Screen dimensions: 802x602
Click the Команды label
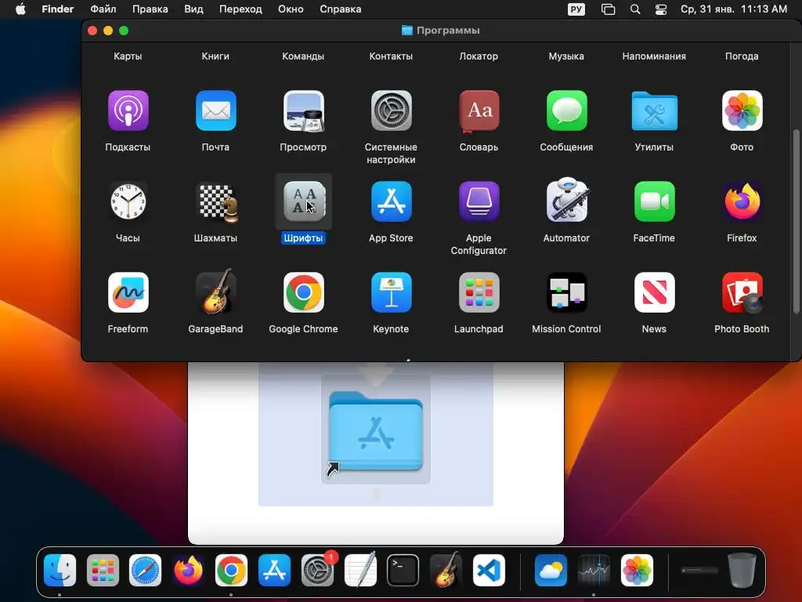(303, 56)
